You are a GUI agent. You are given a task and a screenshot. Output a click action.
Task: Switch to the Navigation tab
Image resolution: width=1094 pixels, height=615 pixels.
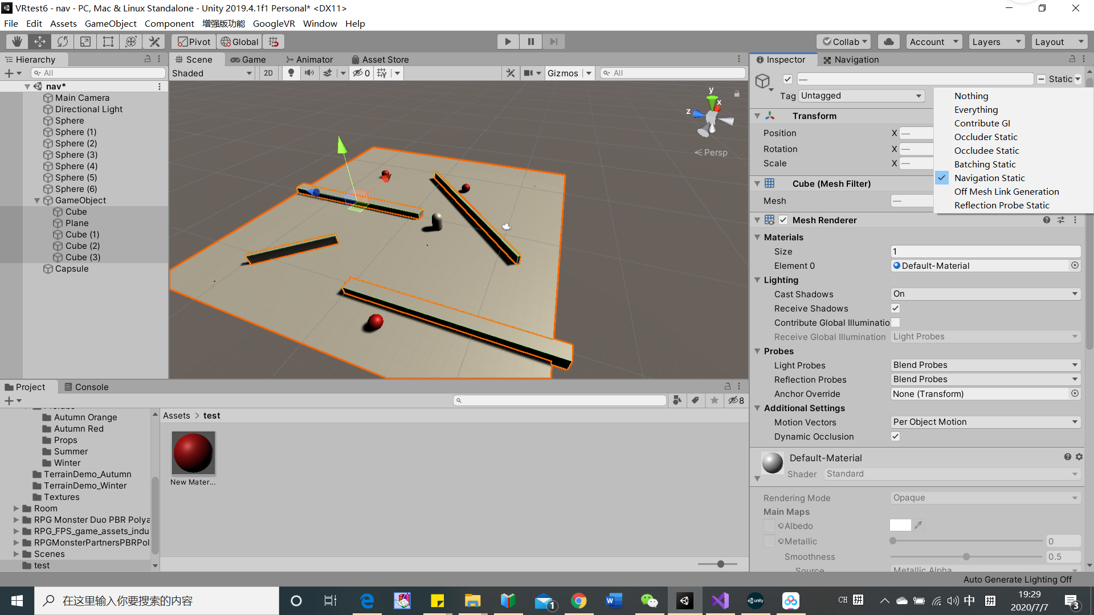point(851,60)
